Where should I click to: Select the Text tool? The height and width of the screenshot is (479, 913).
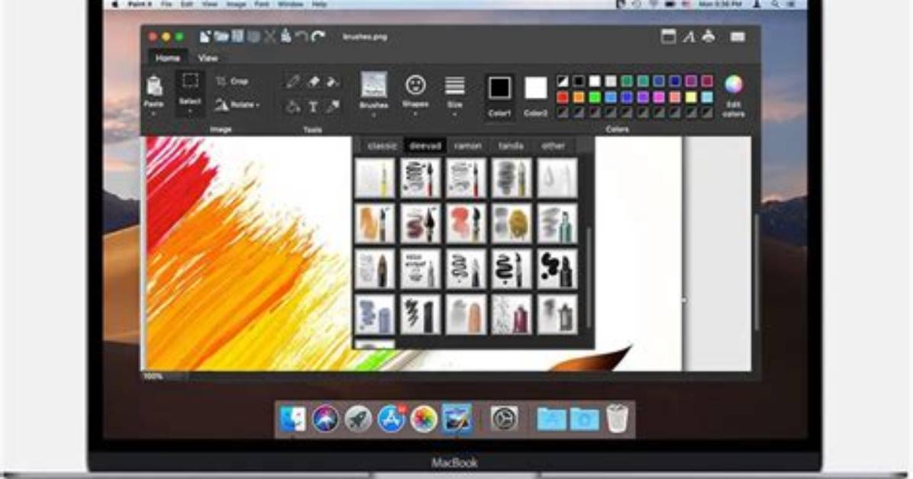coord(313,107)
